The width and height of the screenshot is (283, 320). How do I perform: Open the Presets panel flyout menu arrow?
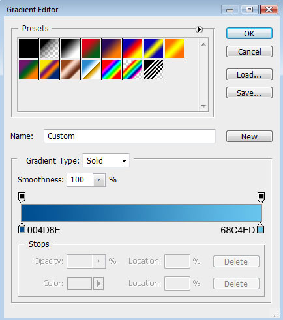click(199, 29)
